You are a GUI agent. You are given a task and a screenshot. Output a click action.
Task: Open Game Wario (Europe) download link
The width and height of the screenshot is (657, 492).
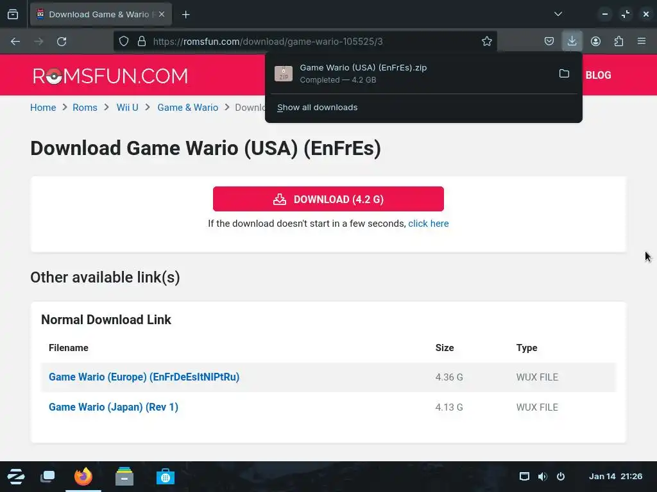[144, 377]
